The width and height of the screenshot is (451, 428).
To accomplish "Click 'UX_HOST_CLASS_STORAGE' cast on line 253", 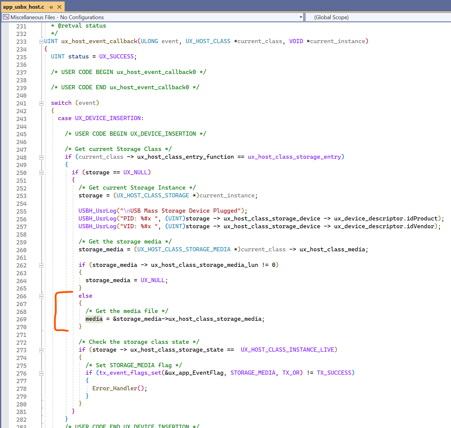I will point(153,195).
